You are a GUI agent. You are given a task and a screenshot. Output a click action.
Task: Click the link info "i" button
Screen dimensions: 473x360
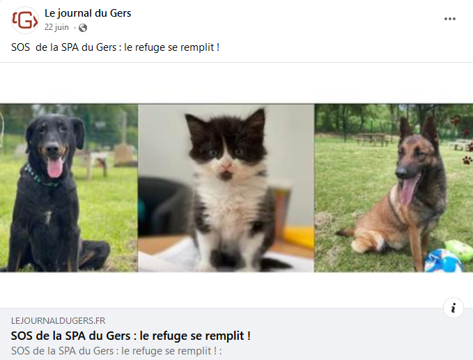[453, 308]
